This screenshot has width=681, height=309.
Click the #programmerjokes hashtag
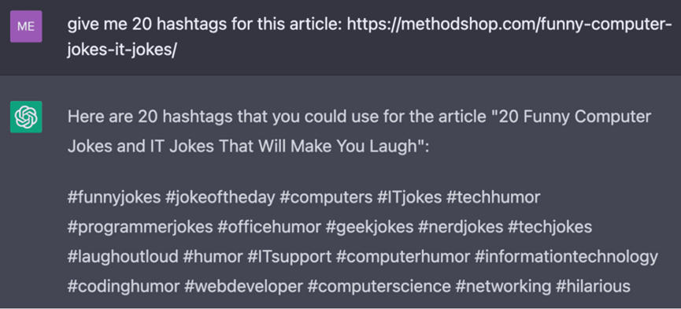click(140, 227)
